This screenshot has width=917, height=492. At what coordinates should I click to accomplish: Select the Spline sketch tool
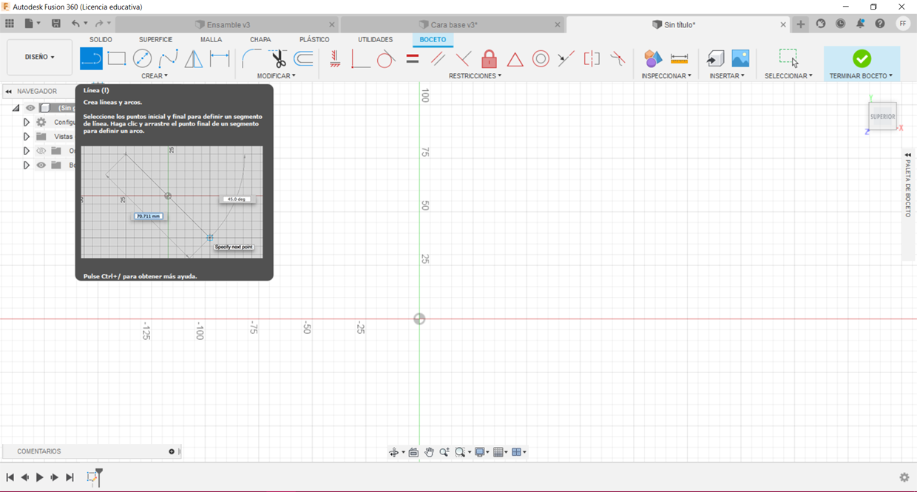pyautogui.click(x=168, y=58)
